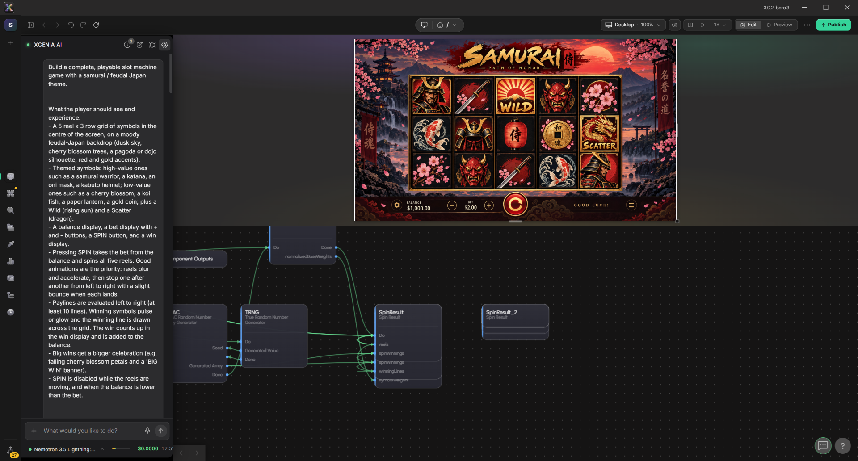Open the 1x speed dropdown
This screenshot has height=461, width=858.
pyautogui.click(x=720, y=25)
